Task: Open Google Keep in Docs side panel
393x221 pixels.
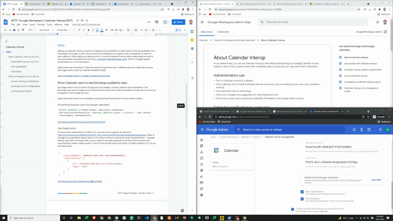Action: (192, 40)
